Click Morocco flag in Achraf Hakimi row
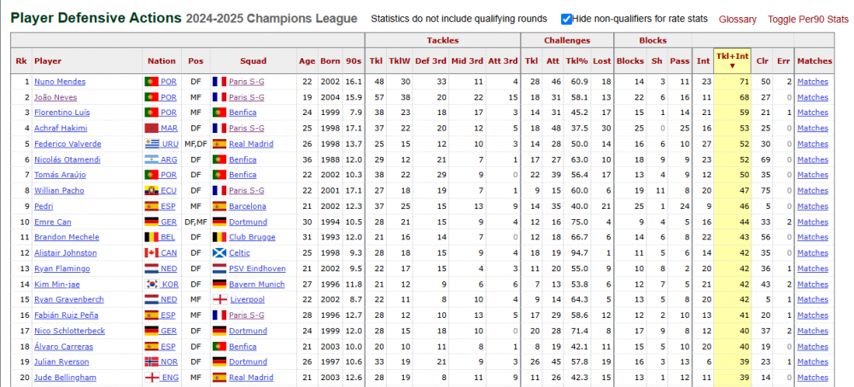Image resolution: width=854 pixels, height=387 pixels. 151,128
